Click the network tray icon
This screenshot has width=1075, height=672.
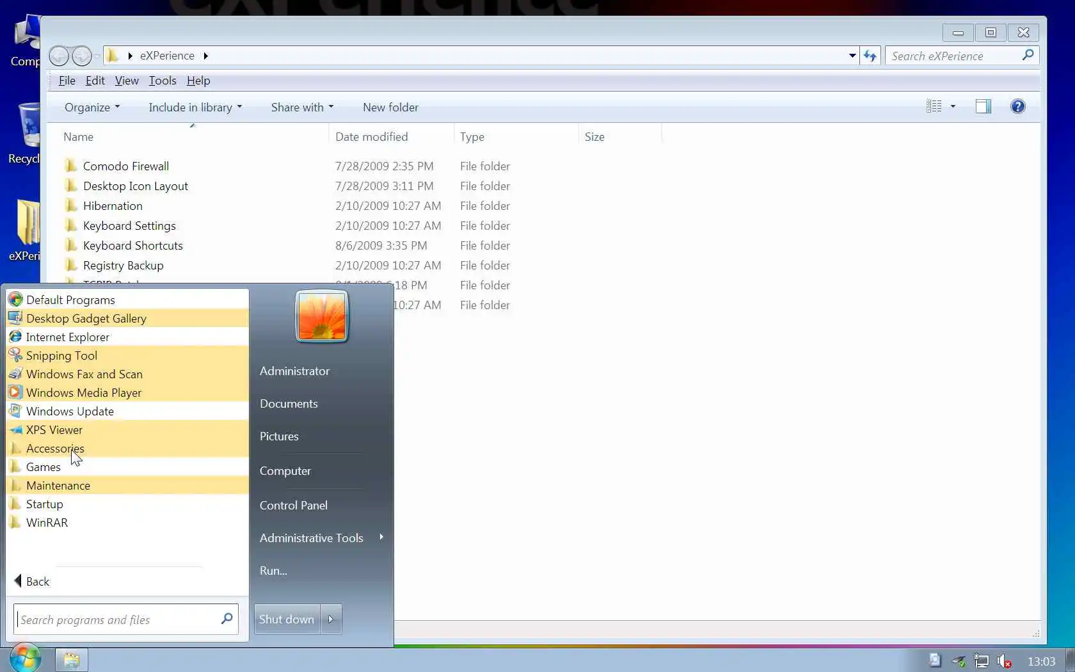coord(981,660)
